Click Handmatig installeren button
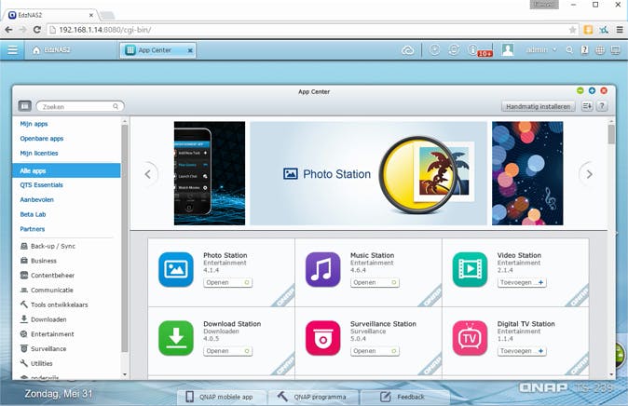This screenshot has height=406, width=628. [x=538, y=106]
